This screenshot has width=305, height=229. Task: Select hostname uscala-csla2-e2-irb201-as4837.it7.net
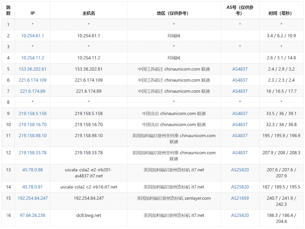pos(88,173)
